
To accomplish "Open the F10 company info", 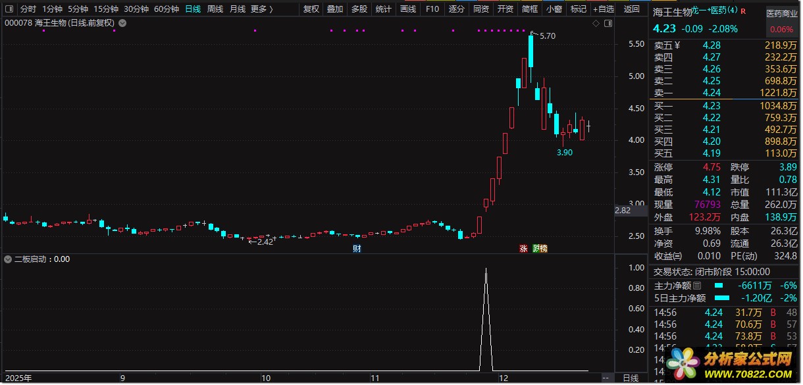I will pyautogui.click(x=432, y=9).
